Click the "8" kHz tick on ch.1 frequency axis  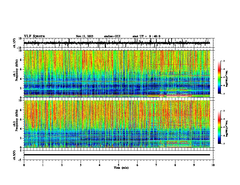[x=21, y=60]
